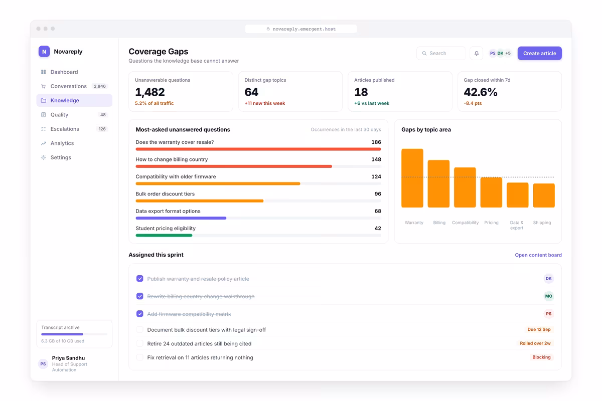Click Conversations count badge 2,846

point(100,86)
